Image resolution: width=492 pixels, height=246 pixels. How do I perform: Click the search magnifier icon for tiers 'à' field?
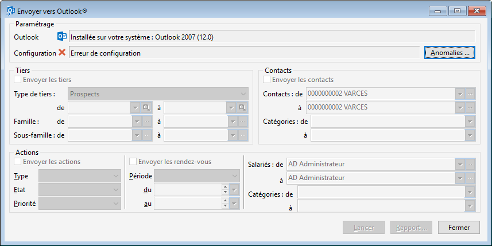[242, 108]
